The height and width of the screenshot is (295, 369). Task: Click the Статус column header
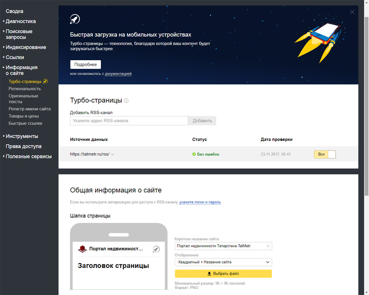tap(200, 139)
